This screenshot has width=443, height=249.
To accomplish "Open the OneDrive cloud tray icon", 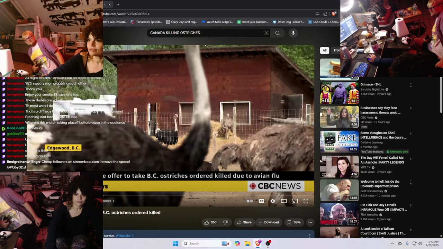I will tap(400, 243).
